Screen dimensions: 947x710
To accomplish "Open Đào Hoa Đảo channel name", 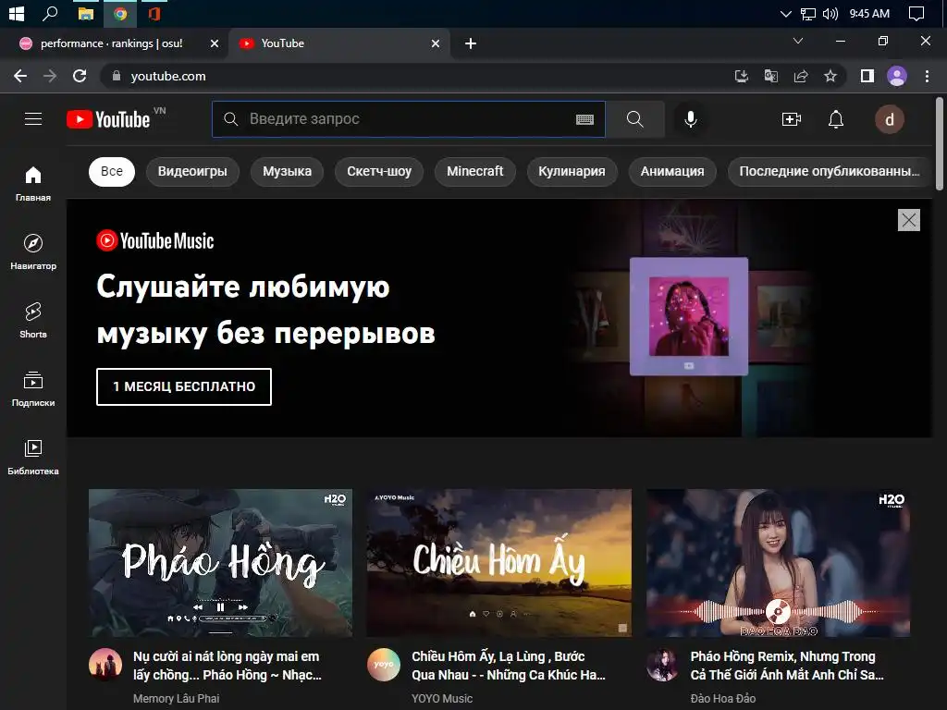I will (723, 699).
